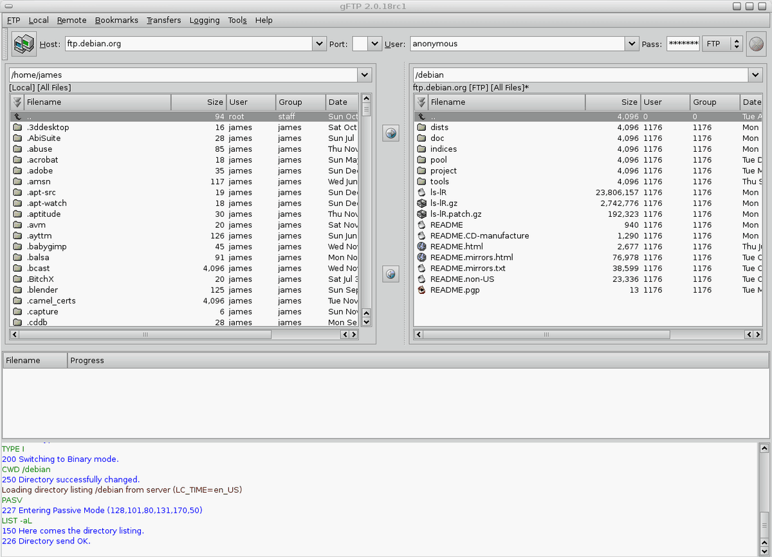
Task: Select the local parent directory '..' icon
Action: [17, 117]
